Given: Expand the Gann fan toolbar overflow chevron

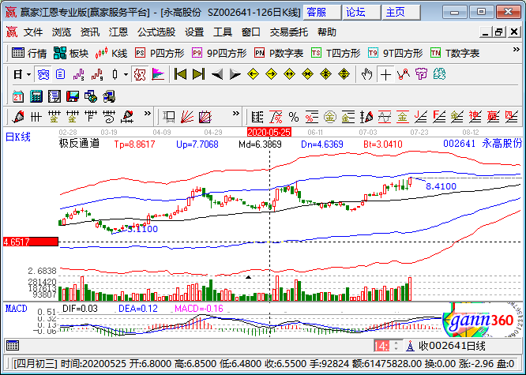Looking at the screenshot, I should (x=236, y=114).
